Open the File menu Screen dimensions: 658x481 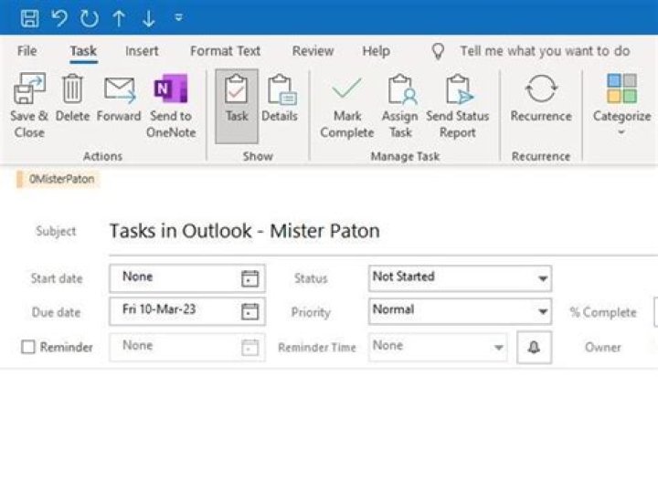(x=27, y=51)
